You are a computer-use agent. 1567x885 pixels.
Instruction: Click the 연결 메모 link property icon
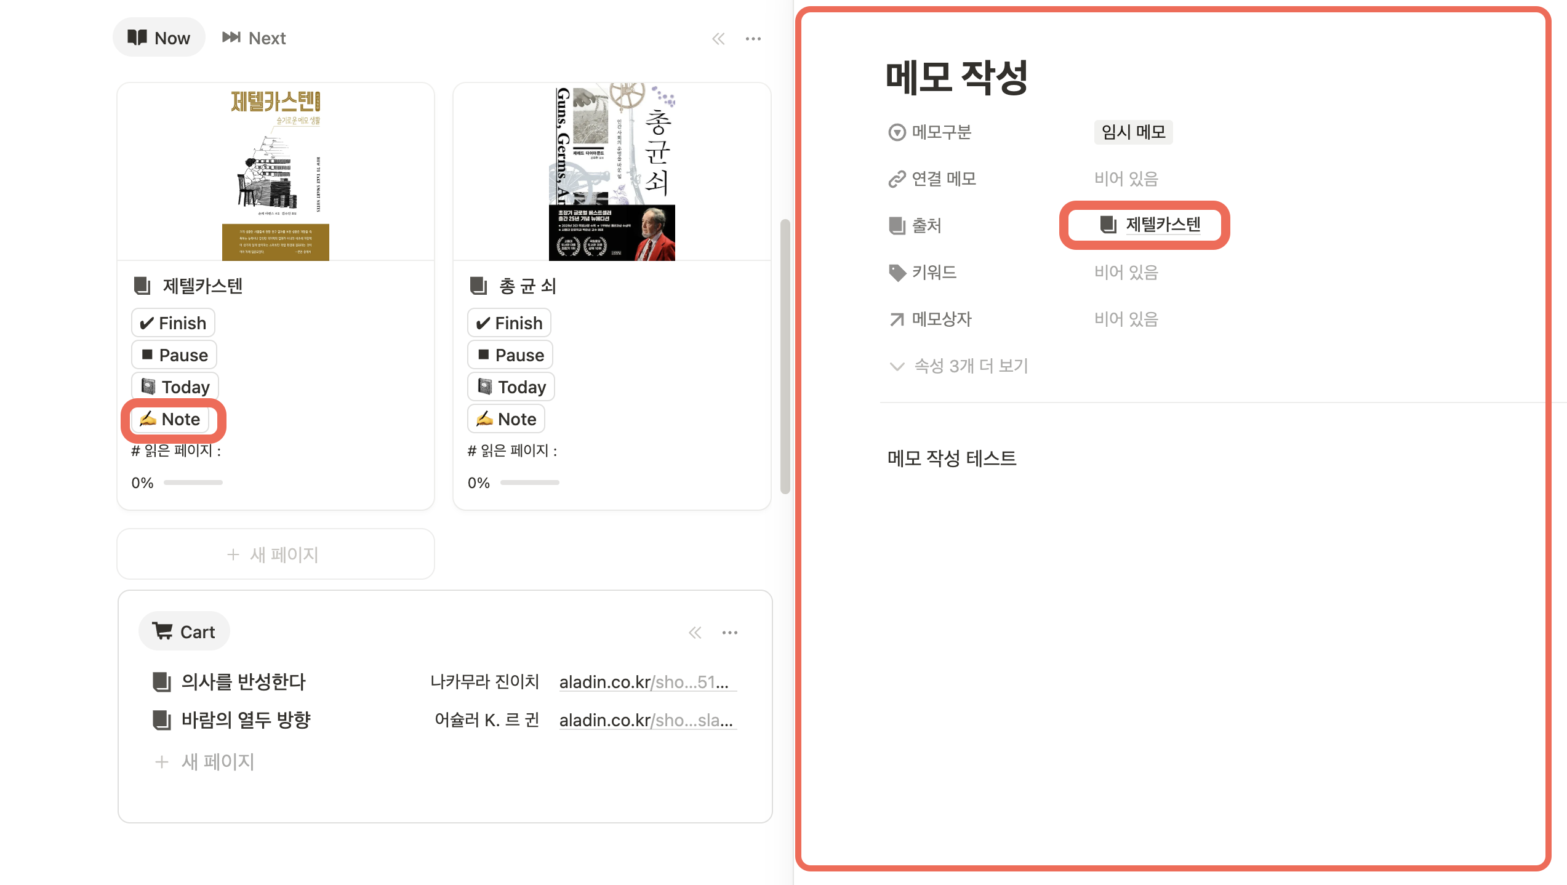click(897, 179)
